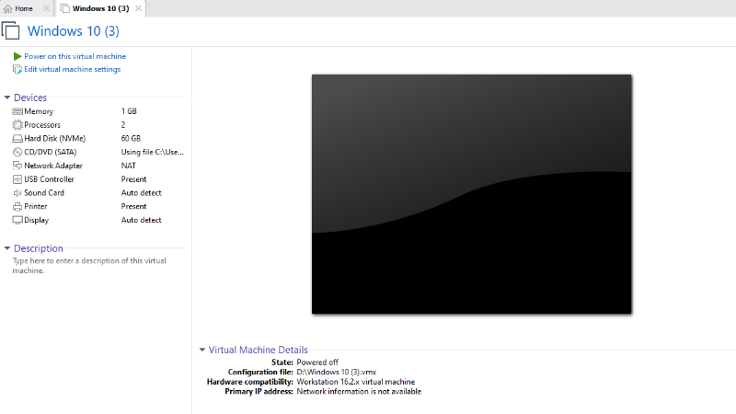
Task: Click Power on this virtual machine link
Action: [75, 56]
